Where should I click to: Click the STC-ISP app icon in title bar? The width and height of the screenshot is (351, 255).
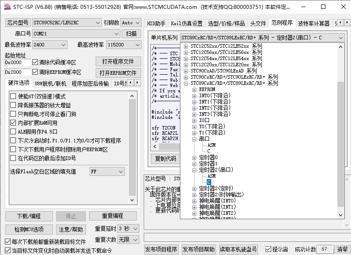point(7,7)
